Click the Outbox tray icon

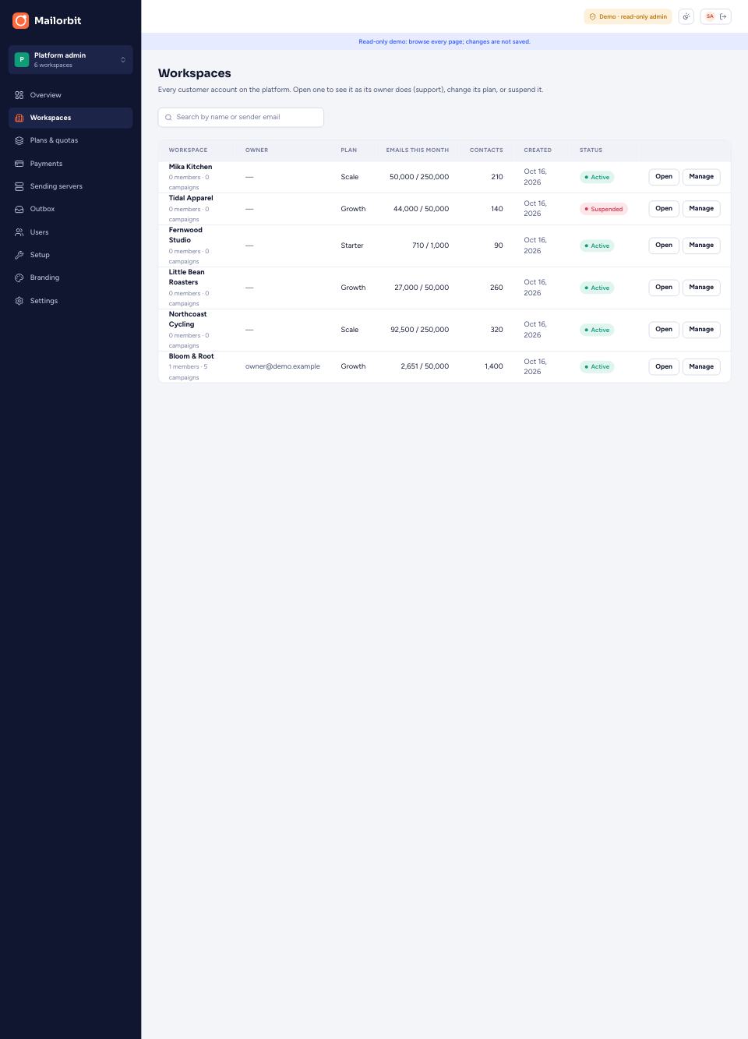[19, 209]
